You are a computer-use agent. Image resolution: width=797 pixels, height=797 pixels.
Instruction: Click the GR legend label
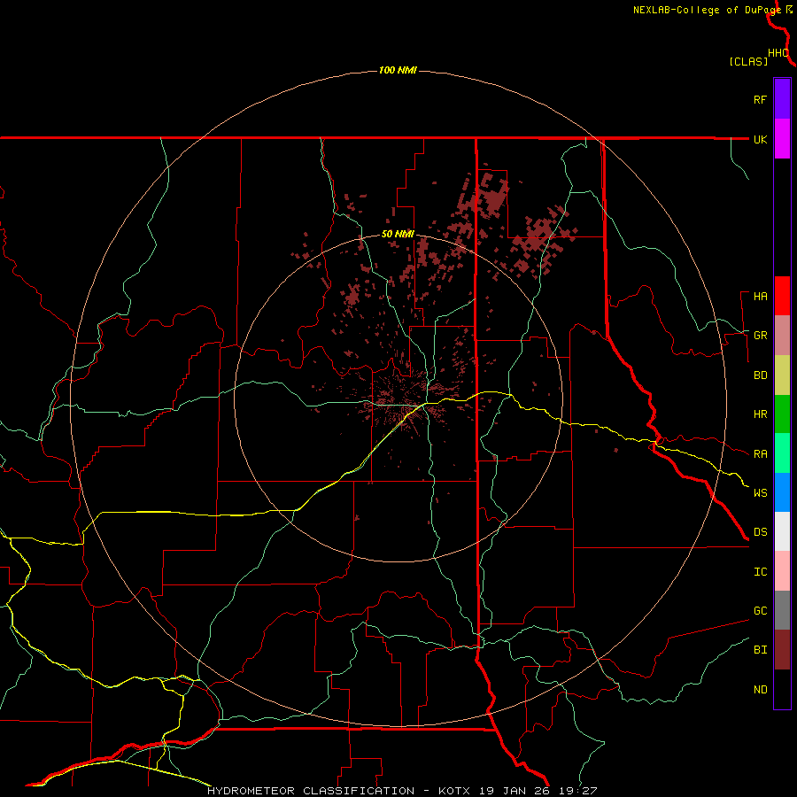pos(761,336)
